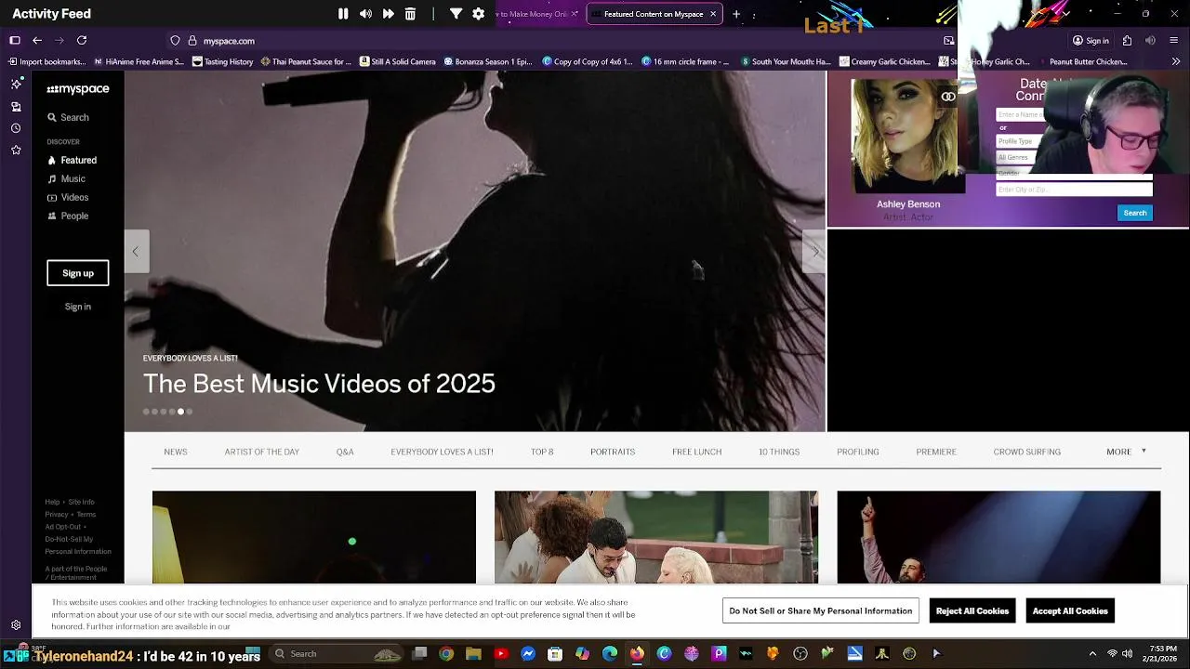The width and height of the screenshot is (1190, 669).
Task: Open FREE LUNCH category
Action: point(697,452)
